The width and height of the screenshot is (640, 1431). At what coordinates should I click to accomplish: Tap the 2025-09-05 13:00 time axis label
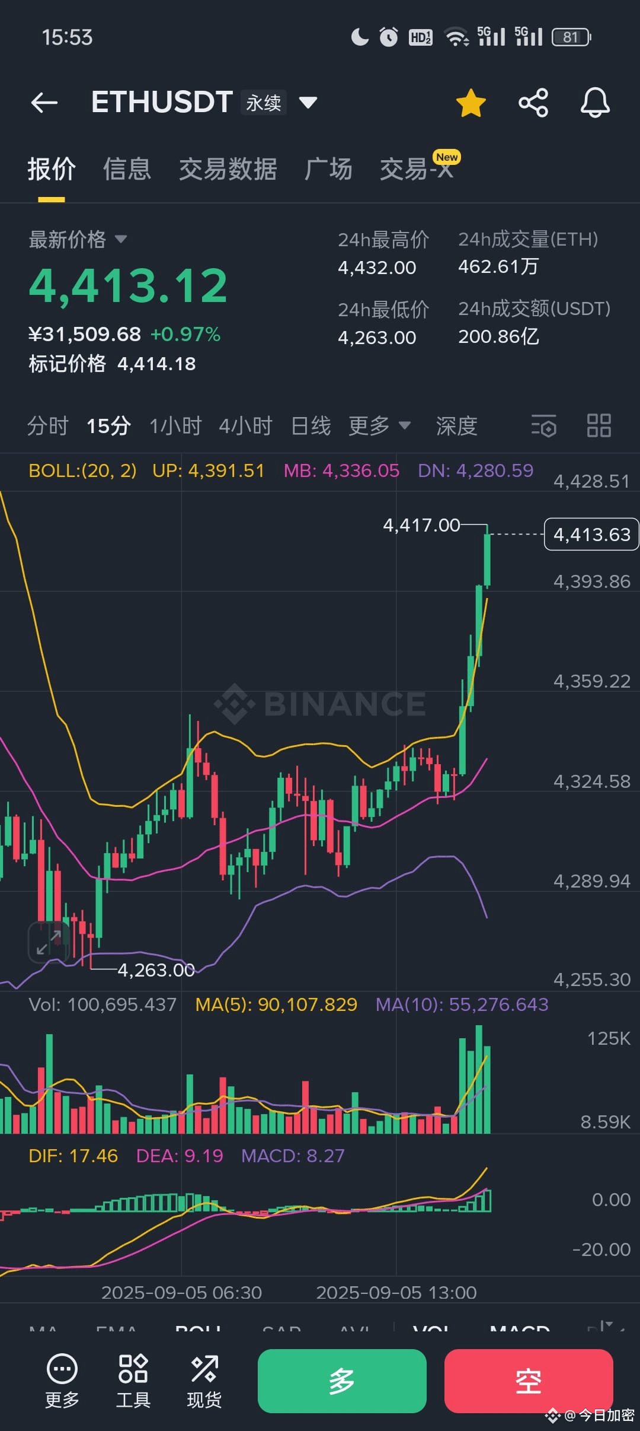point(396,1293)
